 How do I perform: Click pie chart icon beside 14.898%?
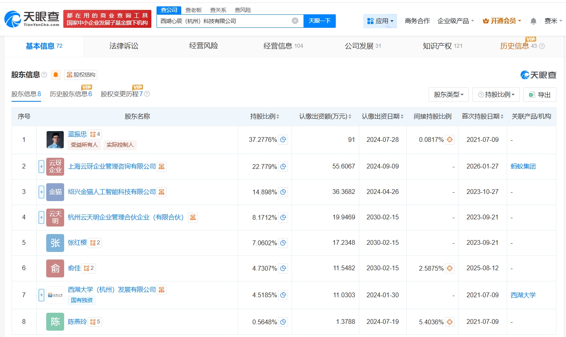pos(283,192)
